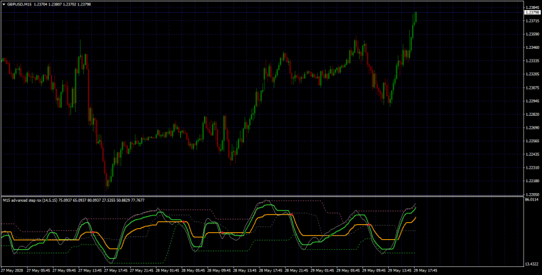Click the 27 May 17:45 time axis label
This screenshot has width=542, height=275.
[117, 270]
